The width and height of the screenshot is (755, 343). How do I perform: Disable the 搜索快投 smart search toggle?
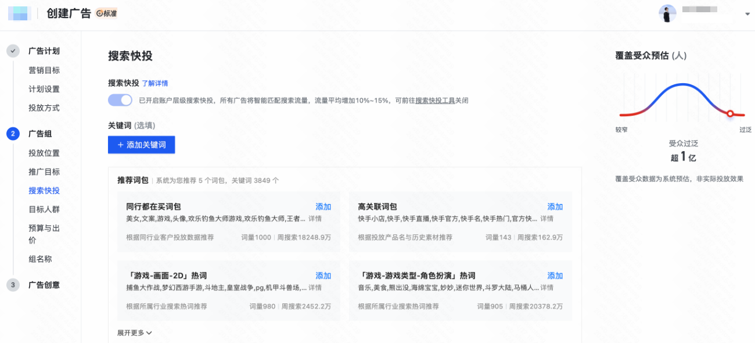click(x=120, y=100)
